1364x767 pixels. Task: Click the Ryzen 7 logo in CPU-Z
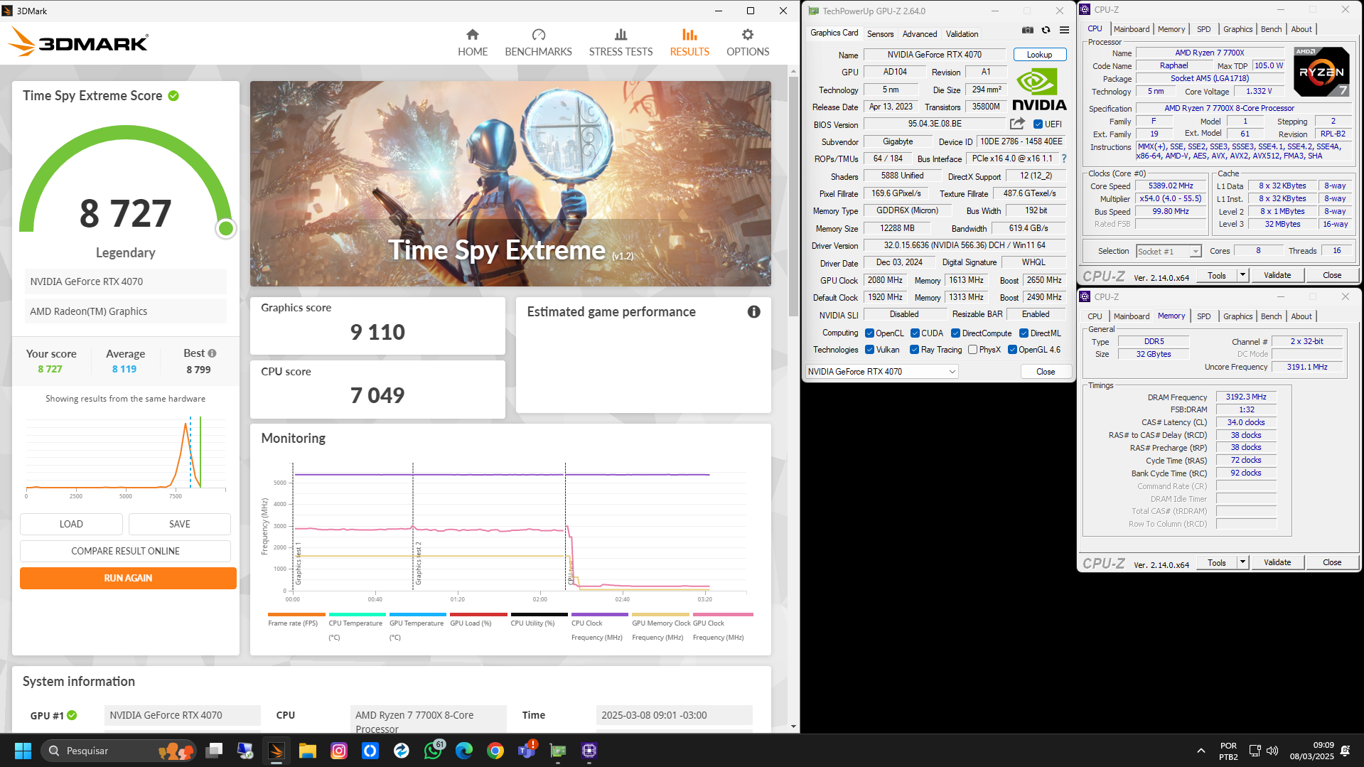[1321, 72]
